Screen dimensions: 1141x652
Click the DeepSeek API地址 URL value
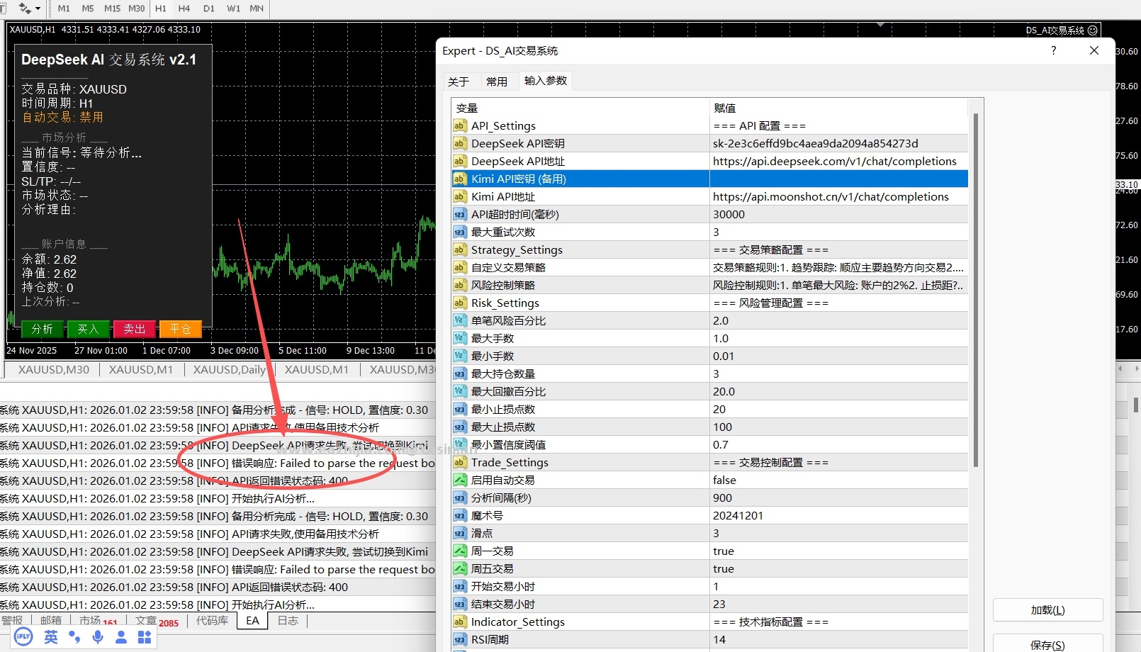[835, 161]
